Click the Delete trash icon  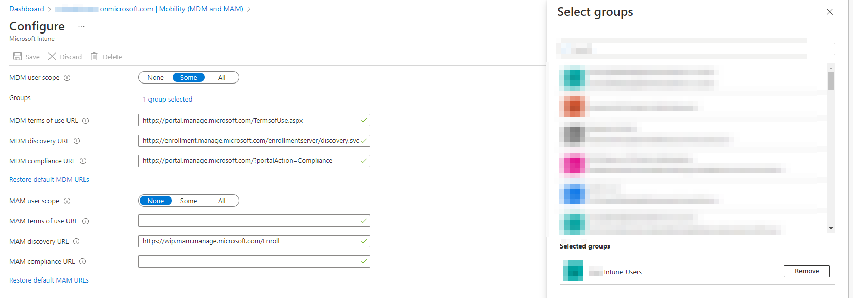coord(94,56)
